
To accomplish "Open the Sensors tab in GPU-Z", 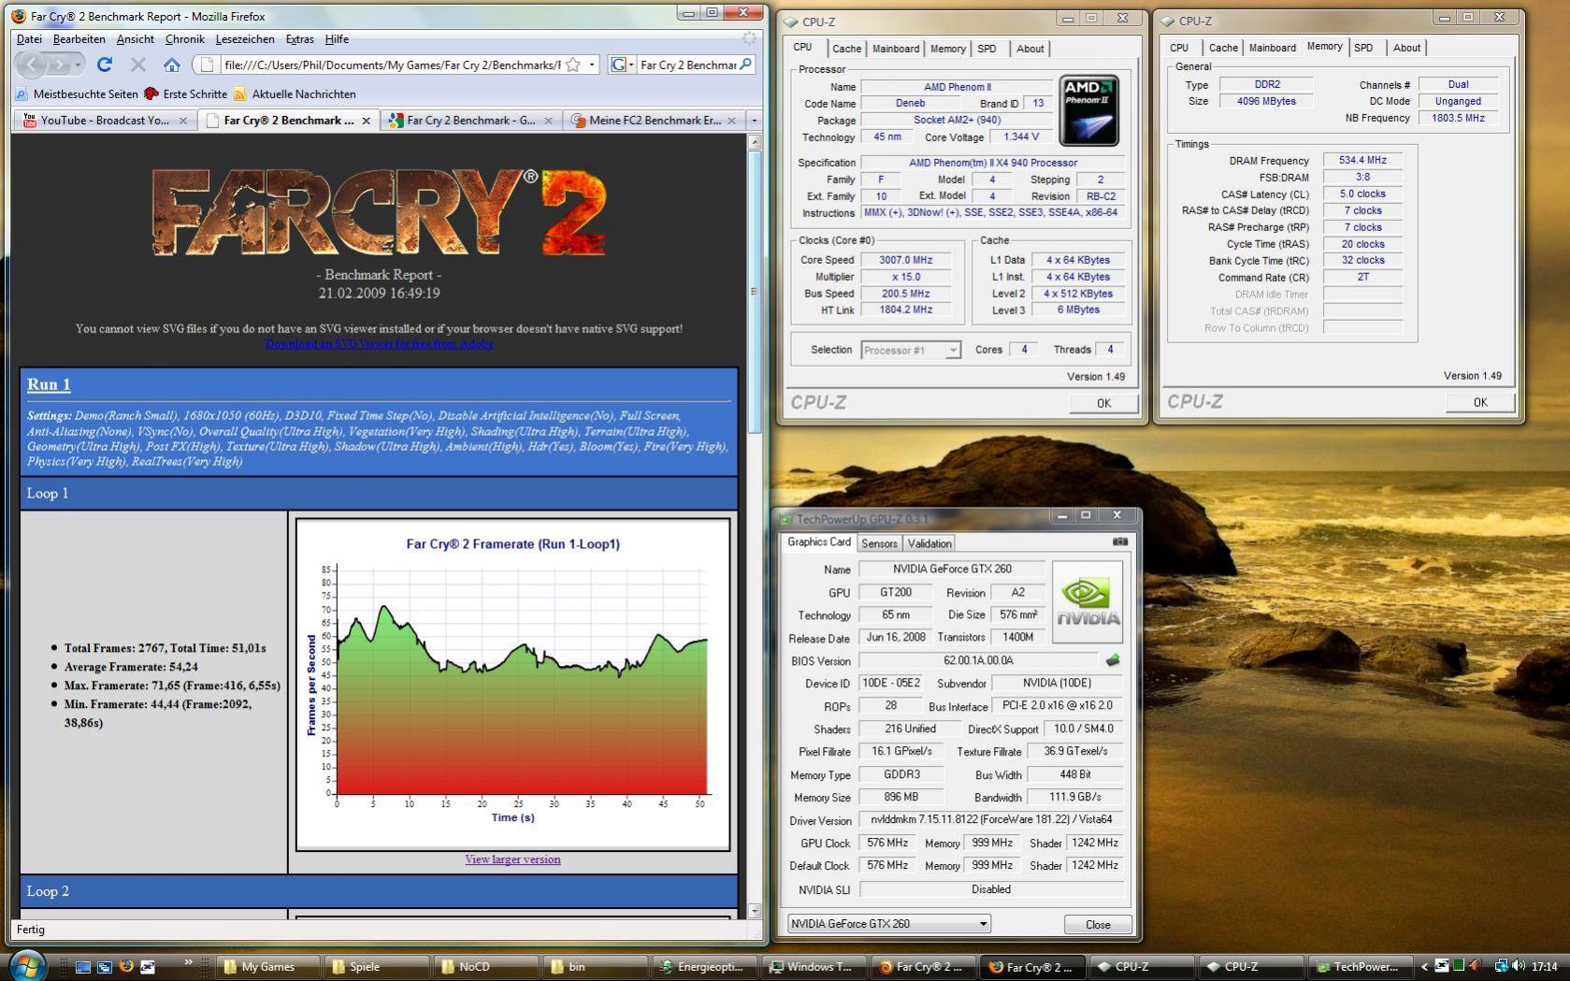I will [879, 543].
